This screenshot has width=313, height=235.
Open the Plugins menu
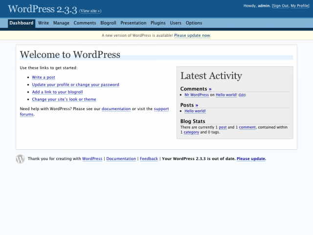158,23
